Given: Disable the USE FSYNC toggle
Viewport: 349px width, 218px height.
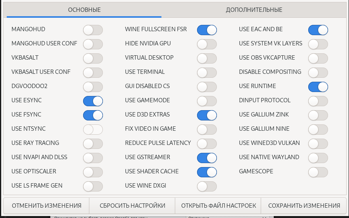Looking at the screenshot, I should [x=93, y=115].
